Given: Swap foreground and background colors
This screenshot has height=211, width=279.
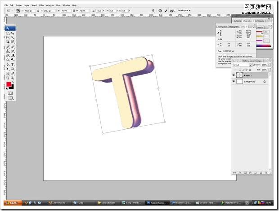Looking at the screenshot, I should tap(13, 83).
